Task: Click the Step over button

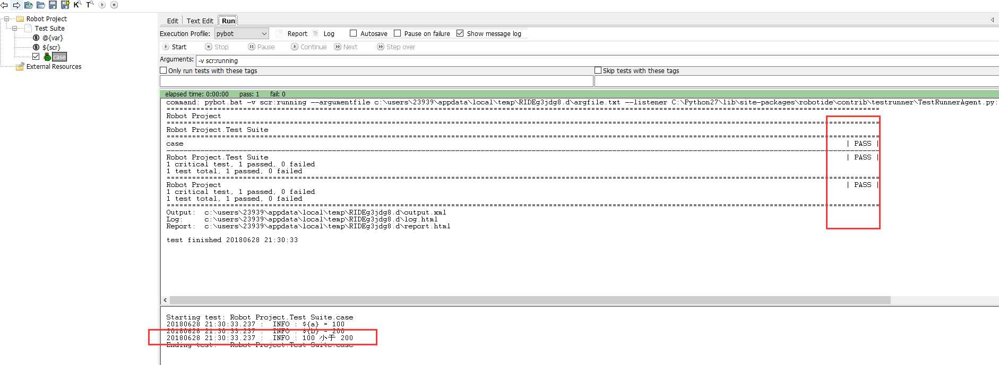Action: tap(396, 47)
